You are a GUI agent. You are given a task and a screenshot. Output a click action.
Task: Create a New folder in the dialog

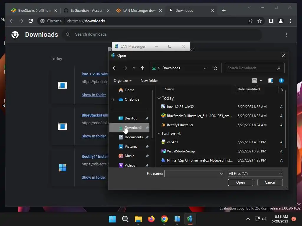point(149,81)
